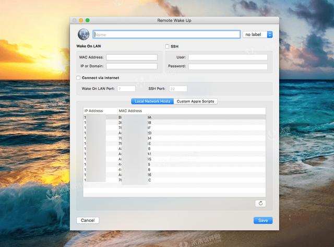334x247 pixels.
Task: Toggle the Connect via Internet checkbox
Action: [78, 78]
